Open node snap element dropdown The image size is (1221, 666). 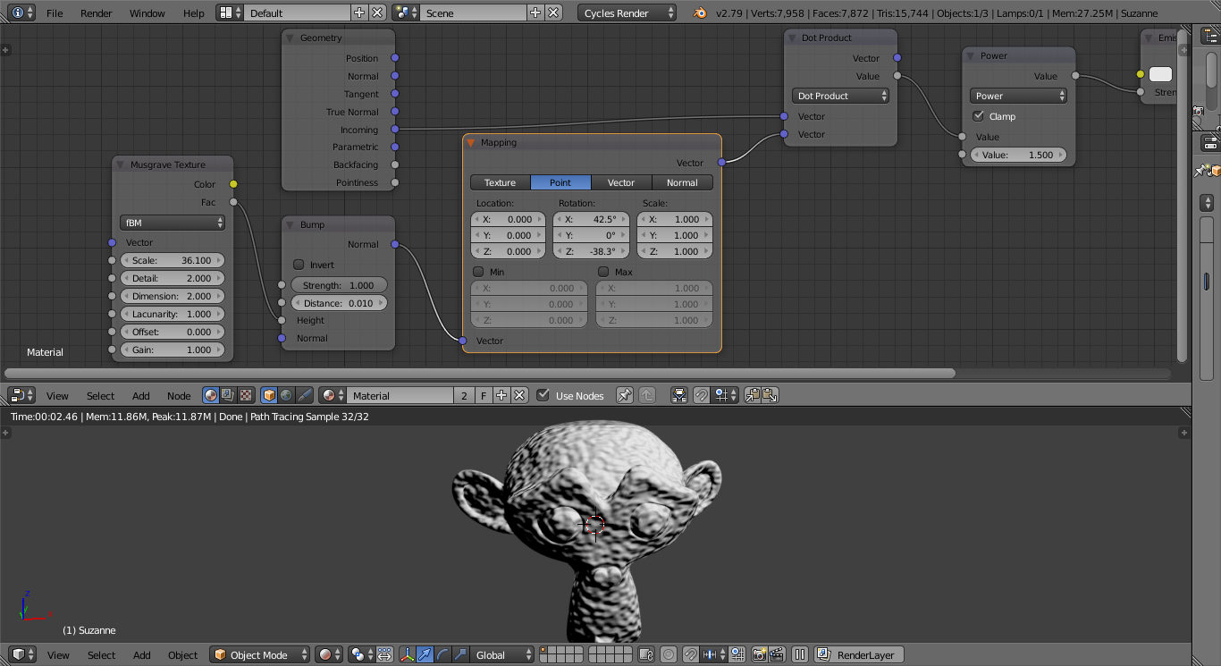click(725, 395)
